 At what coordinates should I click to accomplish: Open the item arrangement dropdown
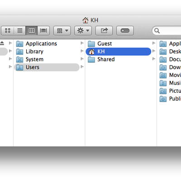click(62, 31)
